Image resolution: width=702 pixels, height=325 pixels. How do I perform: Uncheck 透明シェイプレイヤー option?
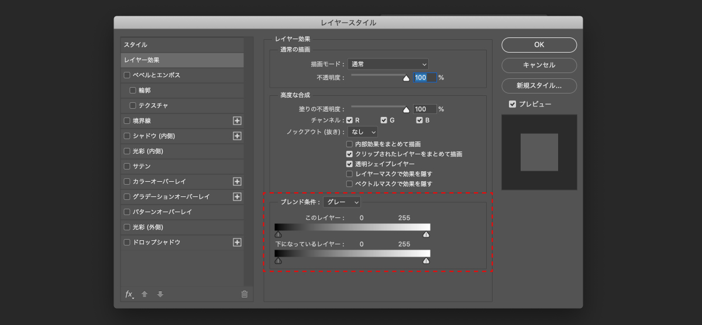pos(349,164)
